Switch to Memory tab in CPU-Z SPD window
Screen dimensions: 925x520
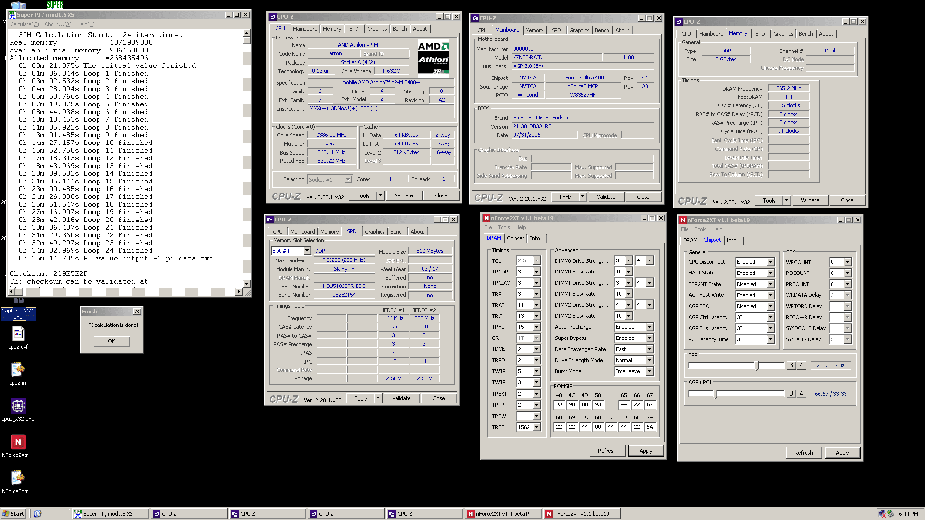pos(330,232)
